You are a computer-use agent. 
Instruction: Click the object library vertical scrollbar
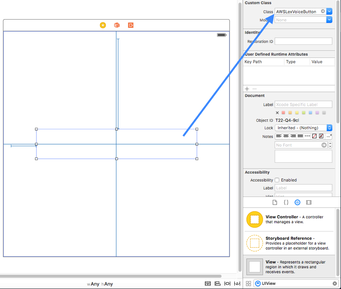coord(338,243)
